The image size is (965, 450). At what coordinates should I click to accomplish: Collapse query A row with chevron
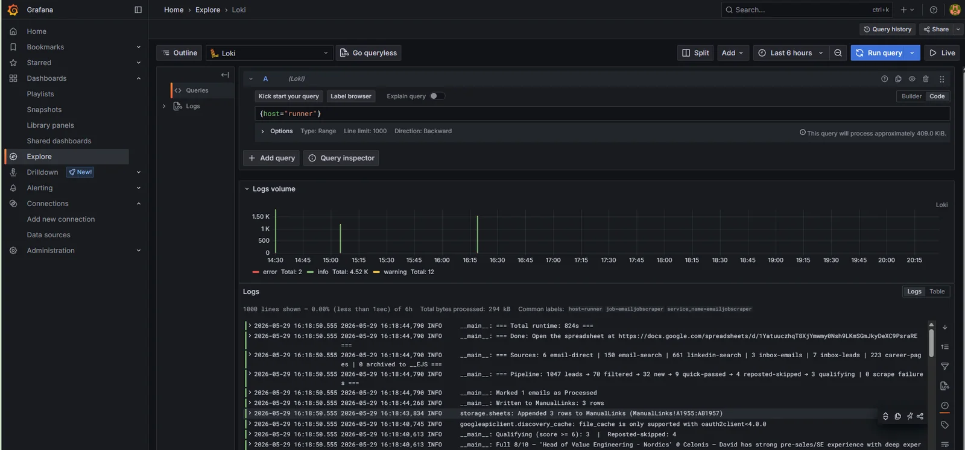click(x=251, y=79)
